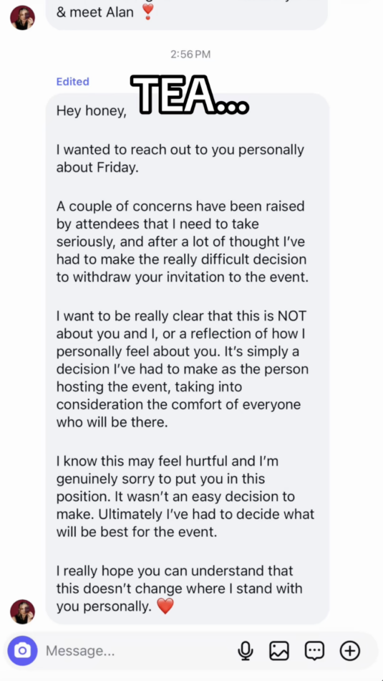This screenshot has width=383, height=681.
Task: Select the "I really hope you can understand" paragraph
Action: click(180, 588)
